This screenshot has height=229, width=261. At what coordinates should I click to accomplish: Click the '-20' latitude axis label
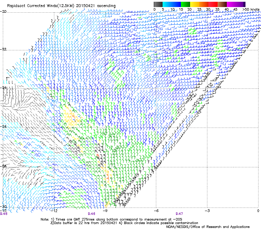(3, 12)
